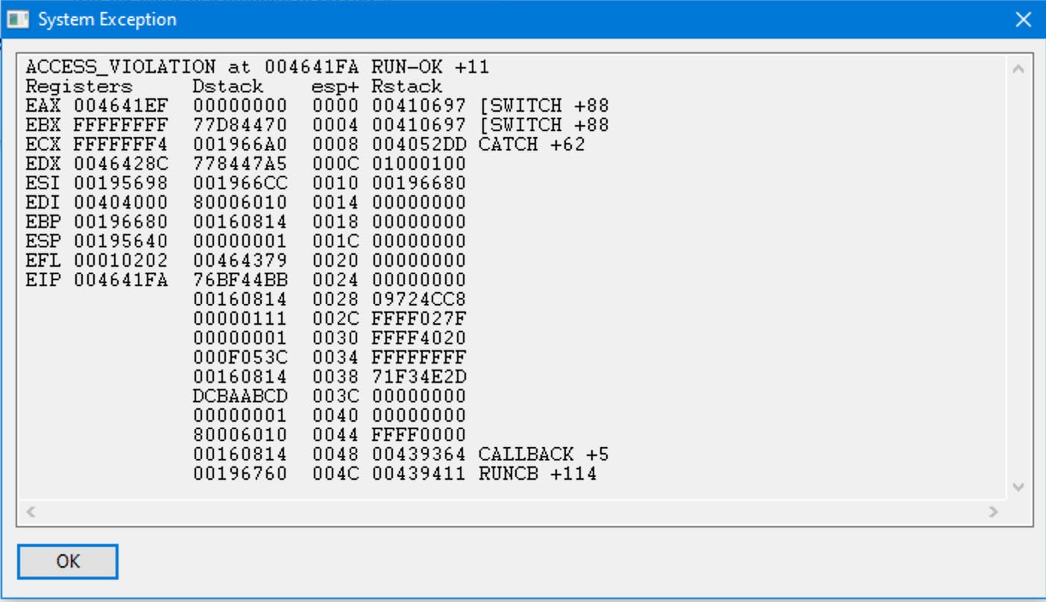
Task: Click the ESP register value 00195640
Action: (120, 241)
